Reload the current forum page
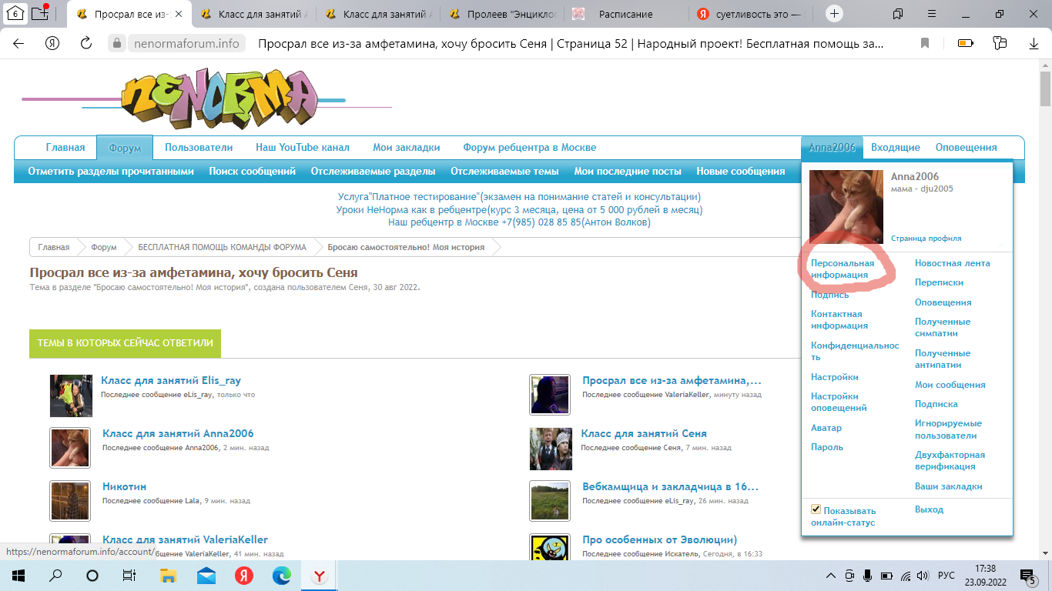This screenshot has width=1052, height=591. coord(86,44)
